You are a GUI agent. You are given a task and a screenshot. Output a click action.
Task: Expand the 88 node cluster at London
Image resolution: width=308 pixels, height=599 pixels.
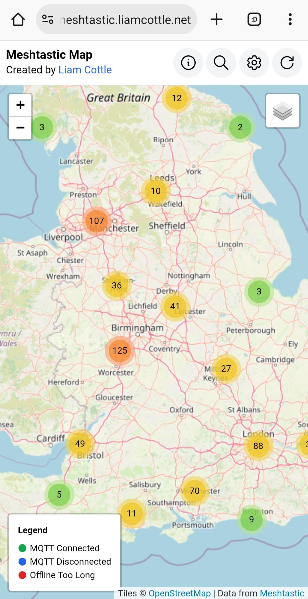258,446
